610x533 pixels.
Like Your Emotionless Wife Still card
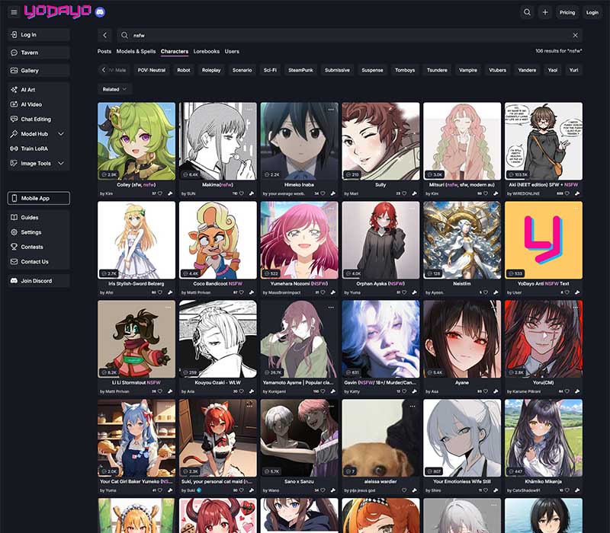click(486, 490)
